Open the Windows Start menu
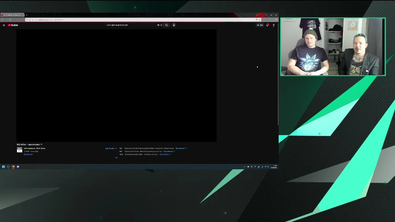The height and width of the screenshot is (222, 395). [x=3, y=167]
